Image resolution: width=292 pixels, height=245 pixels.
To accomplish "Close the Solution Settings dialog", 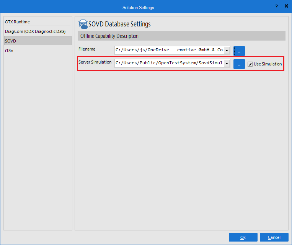I will [286, 7].
